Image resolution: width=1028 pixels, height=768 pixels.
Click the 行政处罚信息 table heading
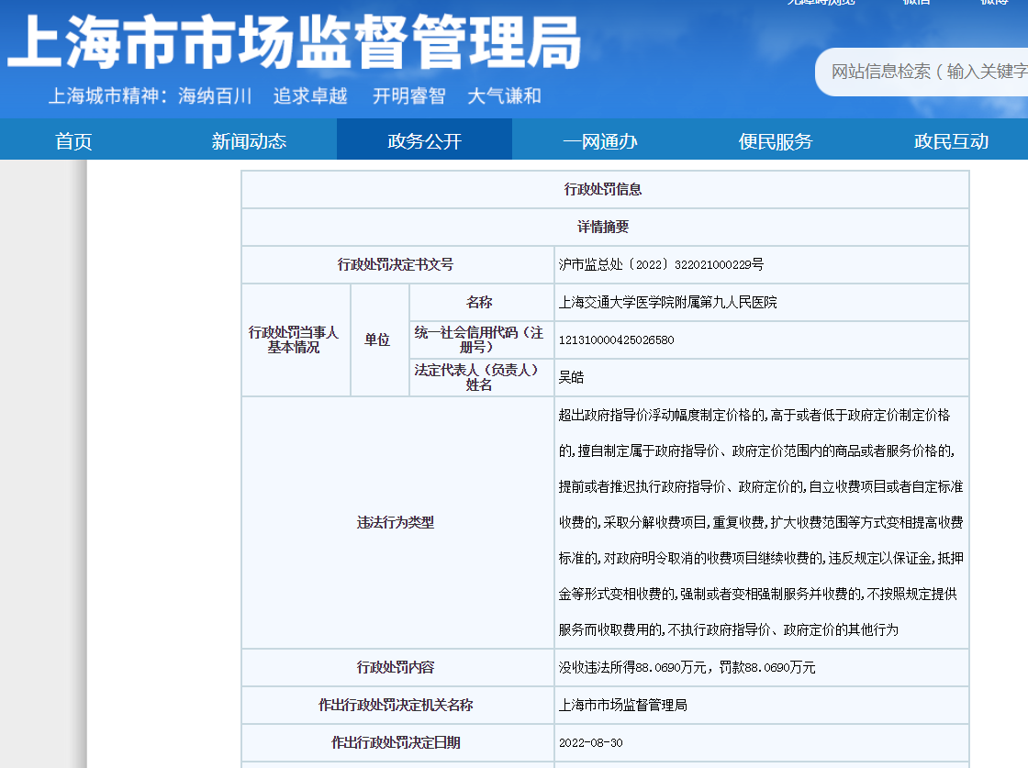click(603, 189)
